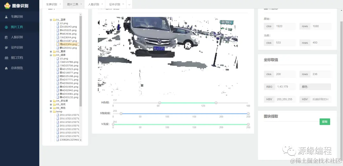Click file icon beside 川AD14786.png

click(x=58, y=62)
